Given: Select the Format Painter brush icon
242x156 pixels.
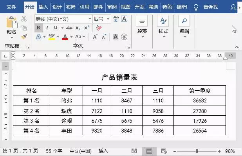Looking at the screenshot, I should 24,37.
